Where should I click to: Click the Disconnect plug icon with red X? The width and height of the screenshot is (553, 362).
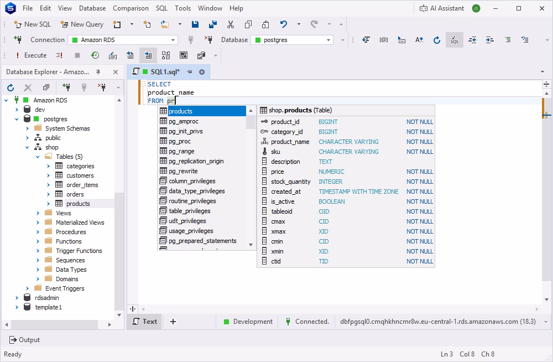tap(208, 39)
